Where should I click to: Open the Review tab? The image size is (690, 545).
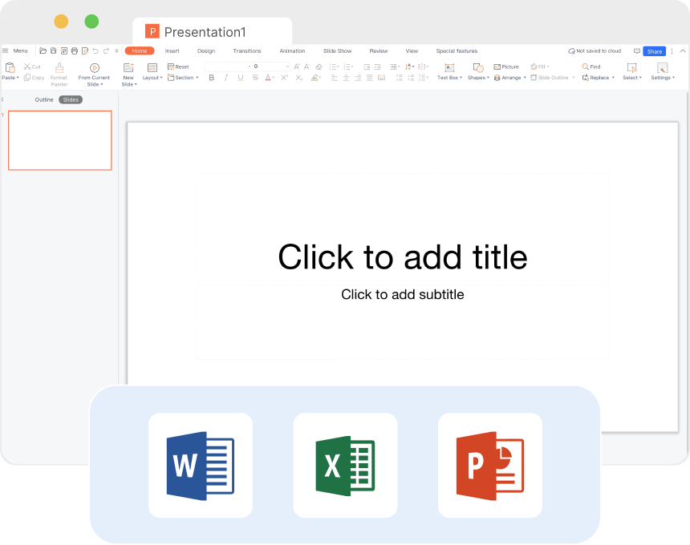[379, 51]
